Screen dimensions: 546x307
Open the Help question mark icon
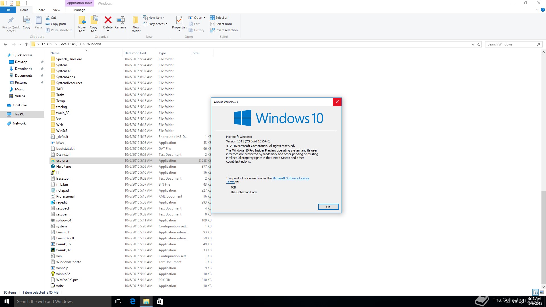(543, 10)
